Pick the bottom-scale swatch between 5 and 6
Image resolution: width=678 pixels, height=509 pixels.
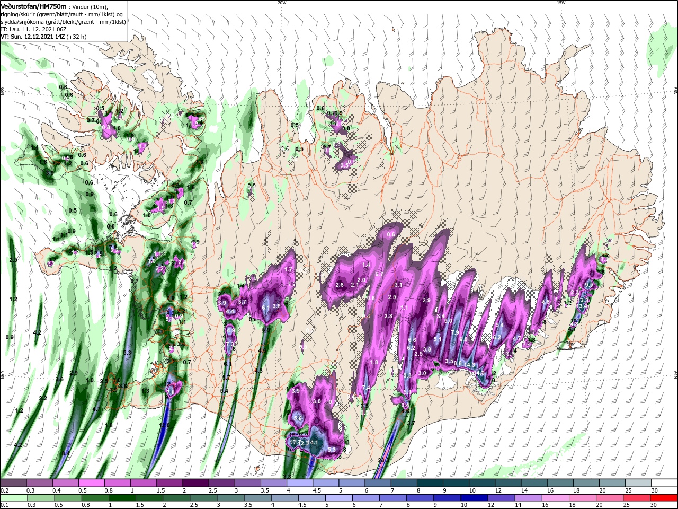pyautogui.click(x=340, y=498)
